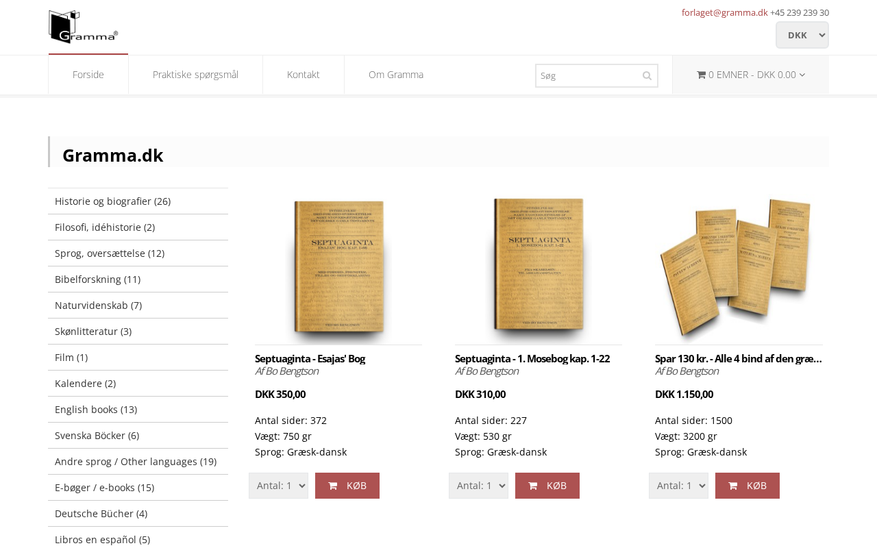Select E-bøger / e-books category
This screenshot has width=877, height=548.
click(x=138, y=488)
